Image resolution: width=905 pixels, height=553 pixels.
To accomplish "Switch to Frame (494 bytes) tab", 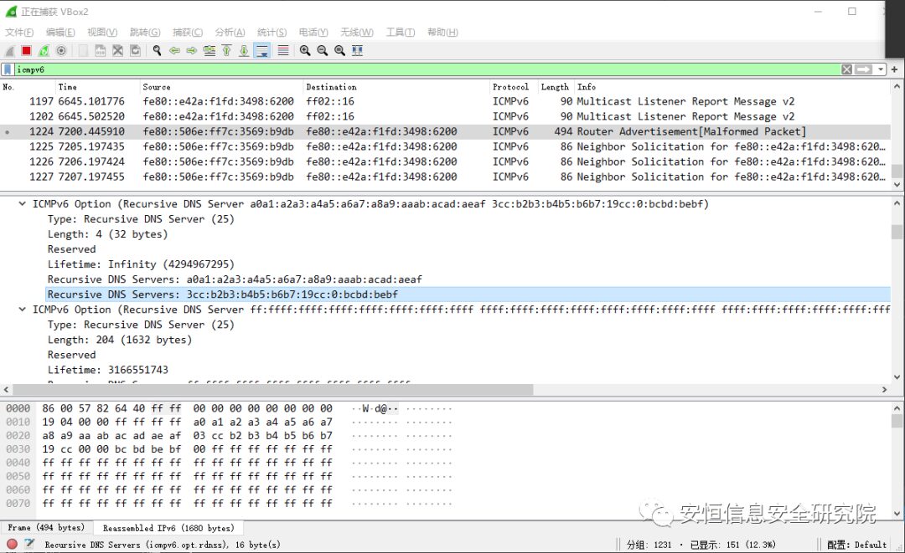I will pos(46,528).
